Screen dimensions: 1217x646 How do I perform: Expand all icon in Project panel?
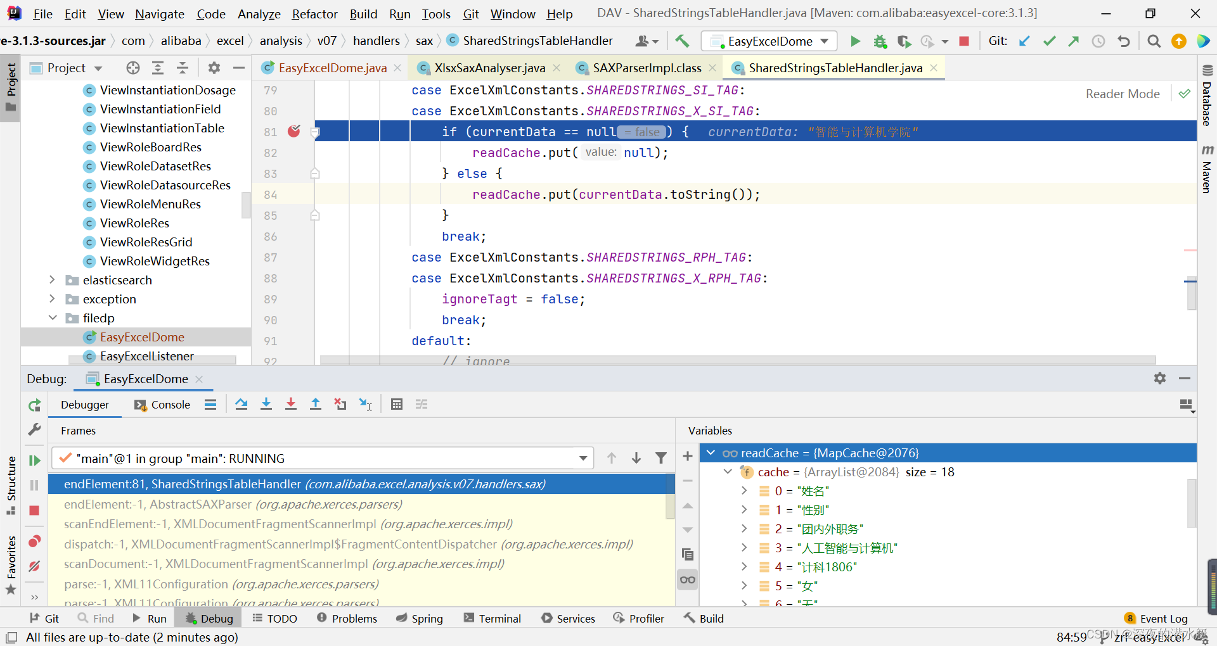pos(158,68)
